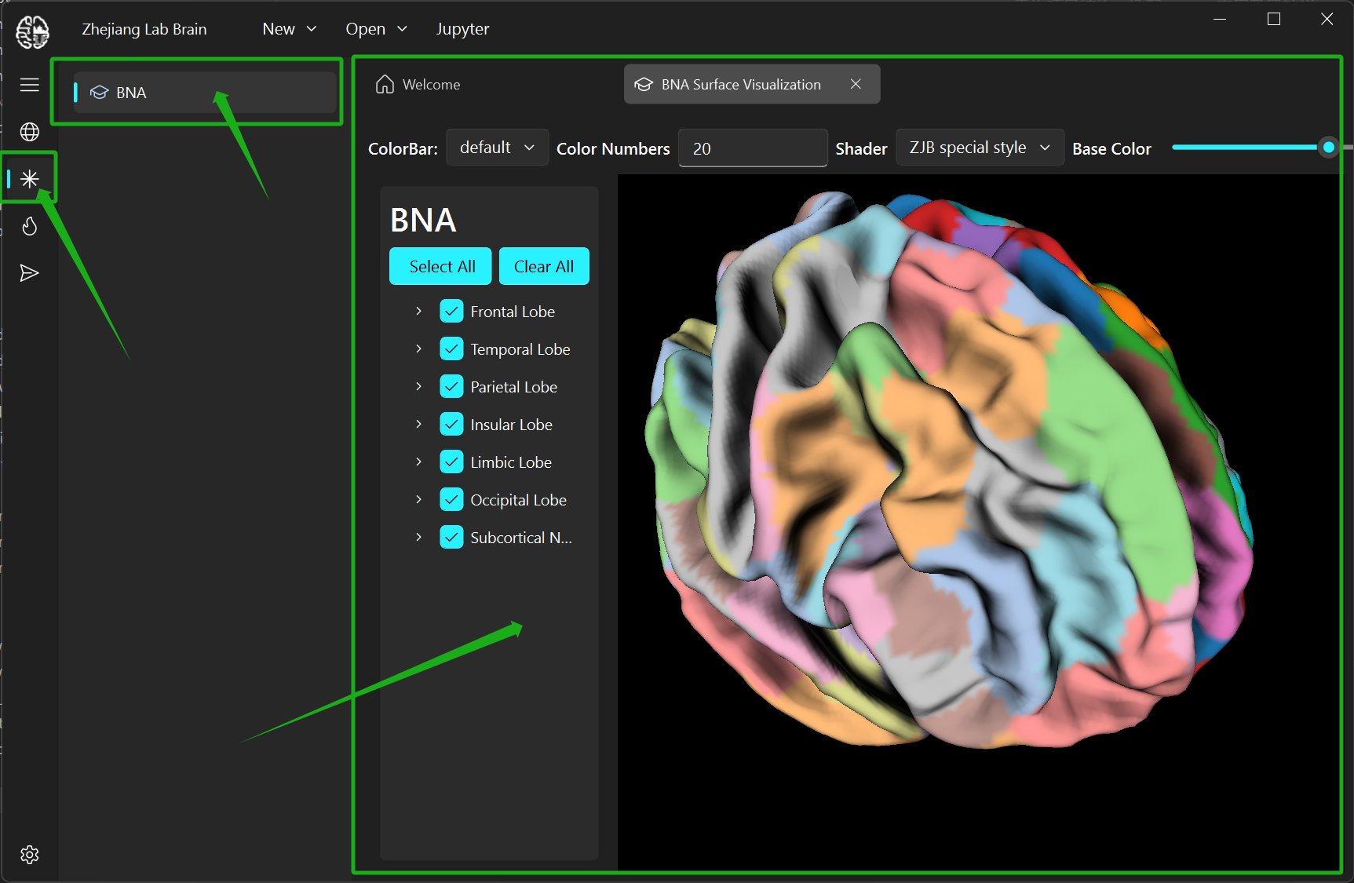
Task: Expand the Temporal Lobe tree node
Action: point(418,349)
